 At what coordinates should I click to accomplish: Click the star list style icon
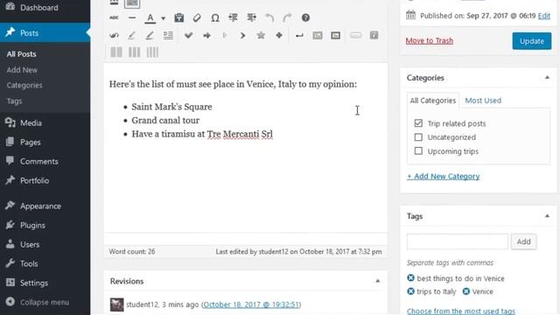click(x=261, y=35)
